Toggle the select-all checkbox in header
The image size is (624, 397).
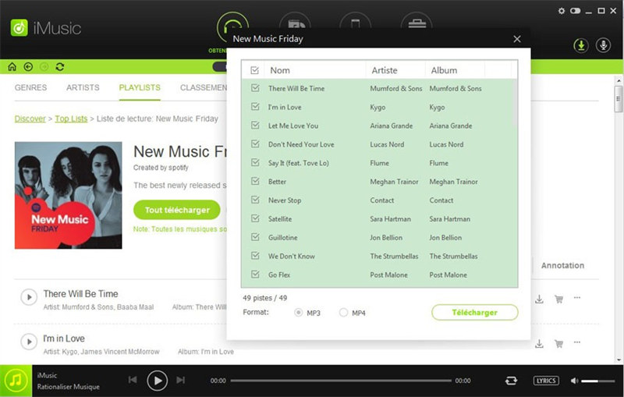(255, 70)
